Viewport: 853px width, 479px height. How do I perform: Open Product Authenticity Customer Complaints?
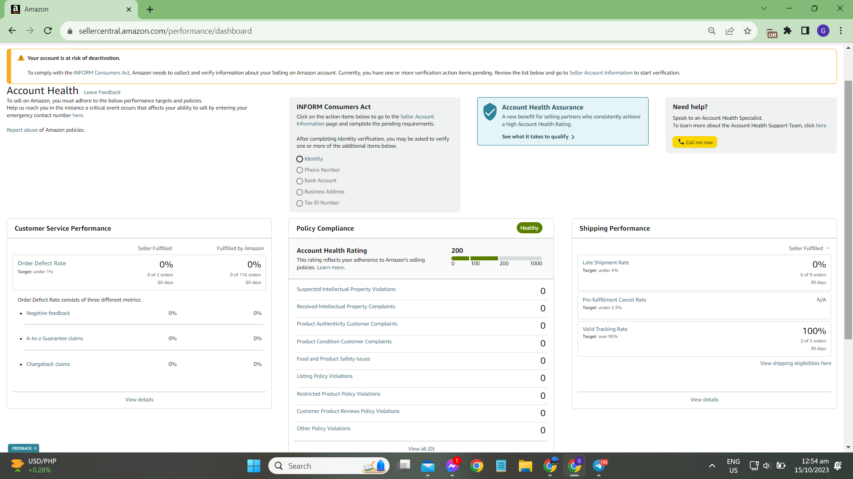(x=347, y=324)
